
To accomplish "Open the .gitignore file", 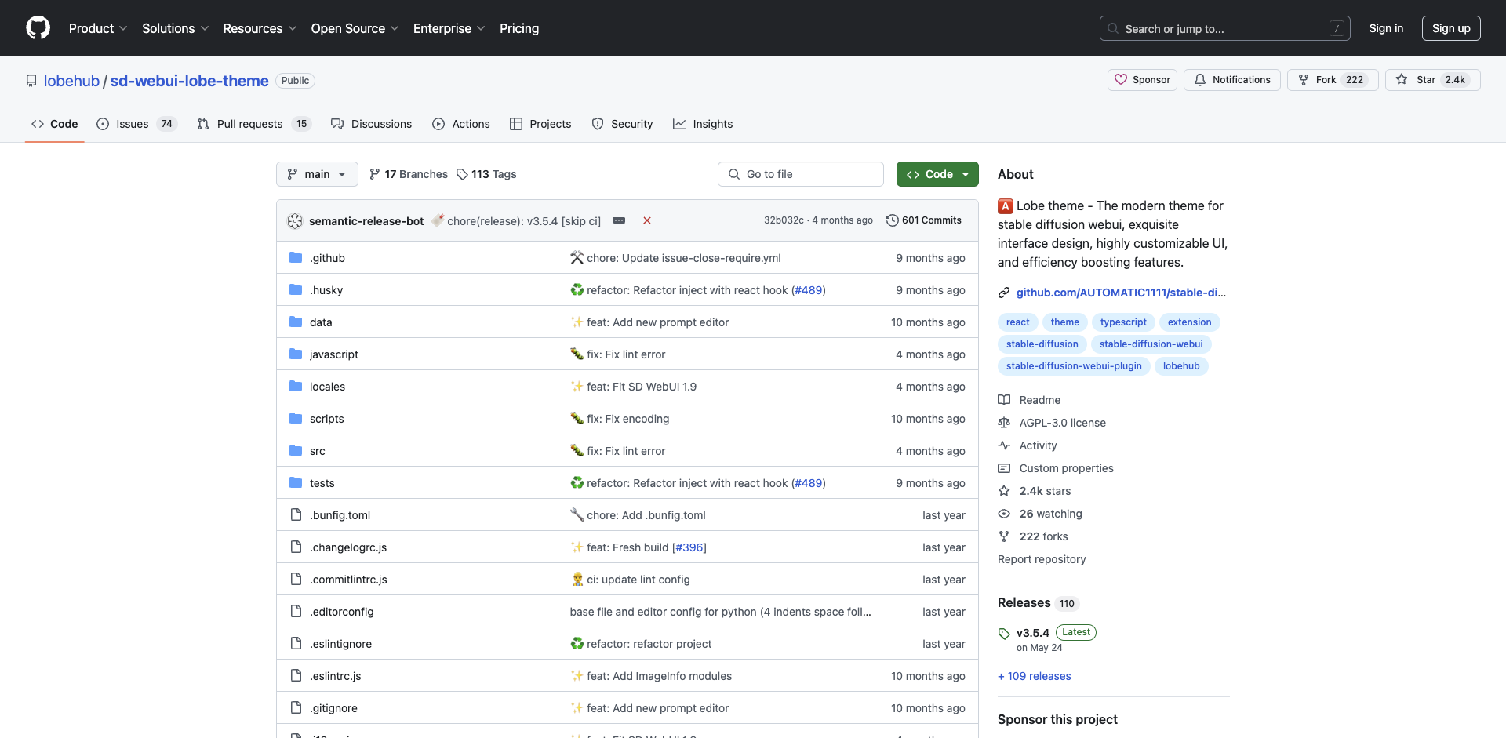I will pyautogui.click(x=333, y=708).
